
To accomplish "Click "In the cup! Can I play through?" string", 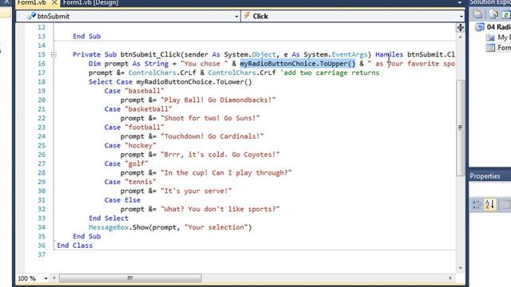I will click(x=226, y=173).
